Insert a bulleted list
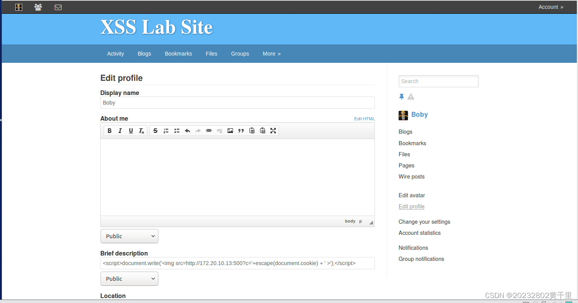578x303 pixels. pyautogui.click(x=177, y=131)
